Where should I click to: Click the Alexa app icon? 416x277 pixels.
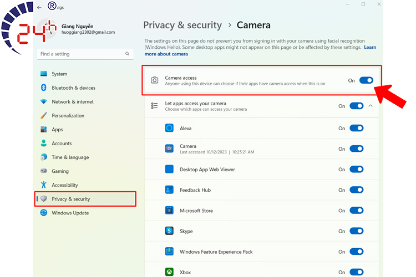169,128
